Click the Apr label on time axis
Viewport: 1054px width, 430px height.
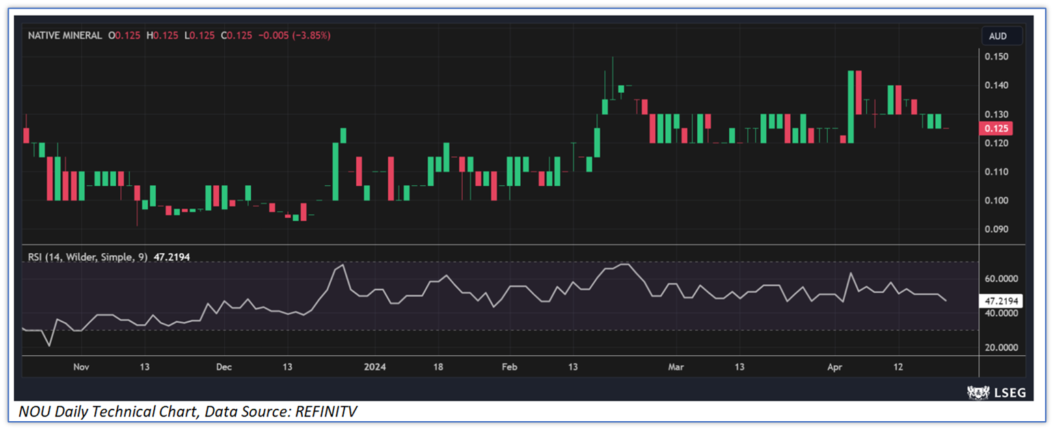pyautogui.click(x=835, y=367)
